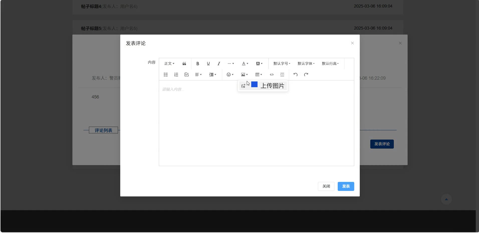This screenshot has width=479, height=233.
Task: Expand the 默认行高 line height dropdown
Action: click(330, 64)
